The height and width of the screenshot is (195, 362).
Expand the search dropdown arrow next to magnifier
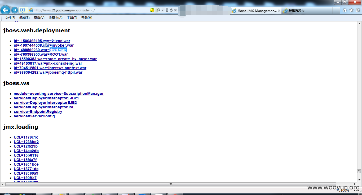pos(162,10)
